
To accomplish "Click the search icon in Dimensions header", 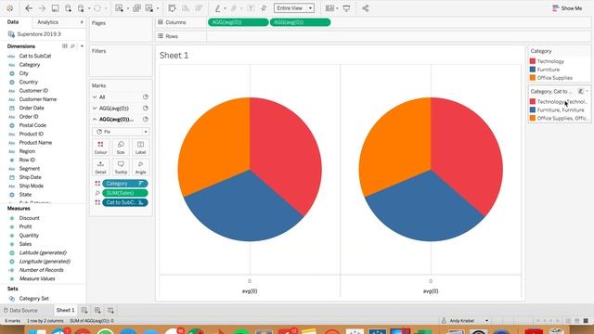I will pyautogui.click(x=72, y=46).
